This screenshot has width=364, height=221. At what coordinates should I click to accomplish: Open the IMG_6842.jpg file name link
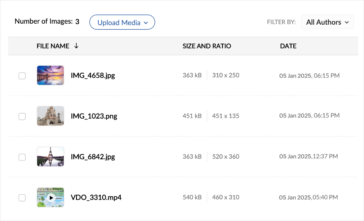(93, 157)
